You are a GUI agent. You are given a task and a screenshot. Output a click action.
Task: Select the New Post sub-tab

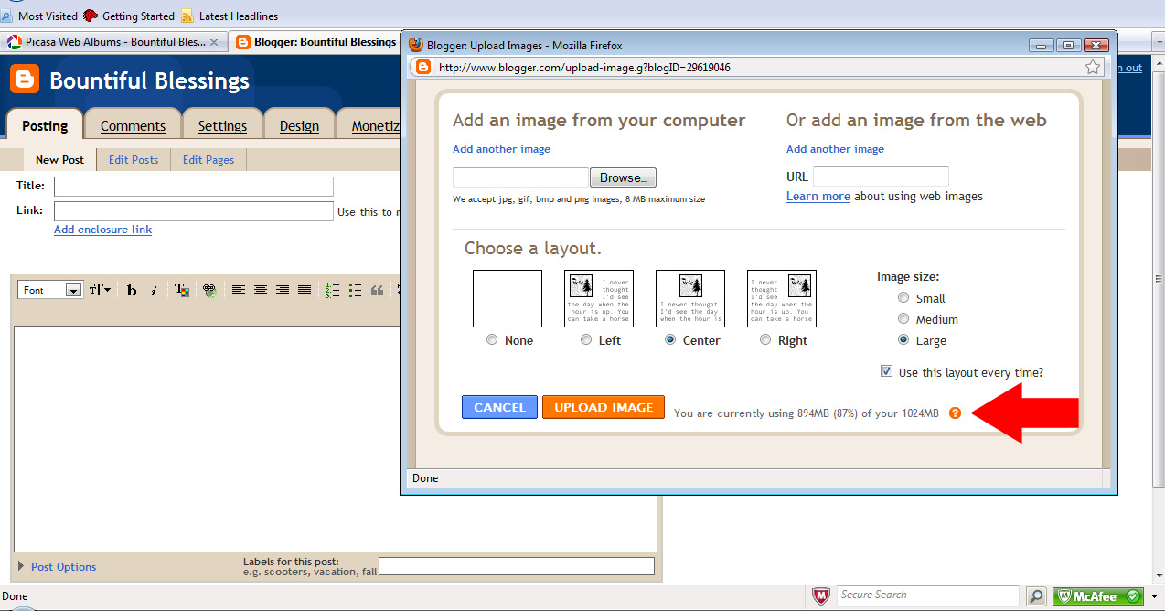tap(59, 159)
